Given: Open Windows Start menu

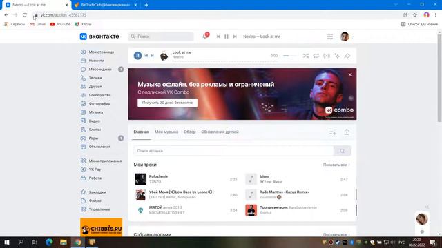Looking at the screenshot, I should point(7,242).
